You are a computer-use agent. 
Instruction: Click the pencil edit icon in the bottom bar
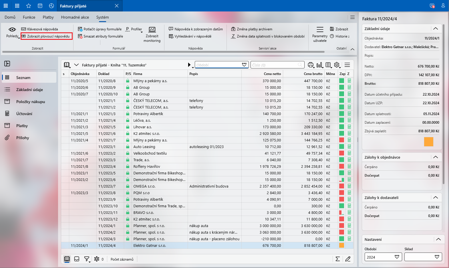point(348,259)
